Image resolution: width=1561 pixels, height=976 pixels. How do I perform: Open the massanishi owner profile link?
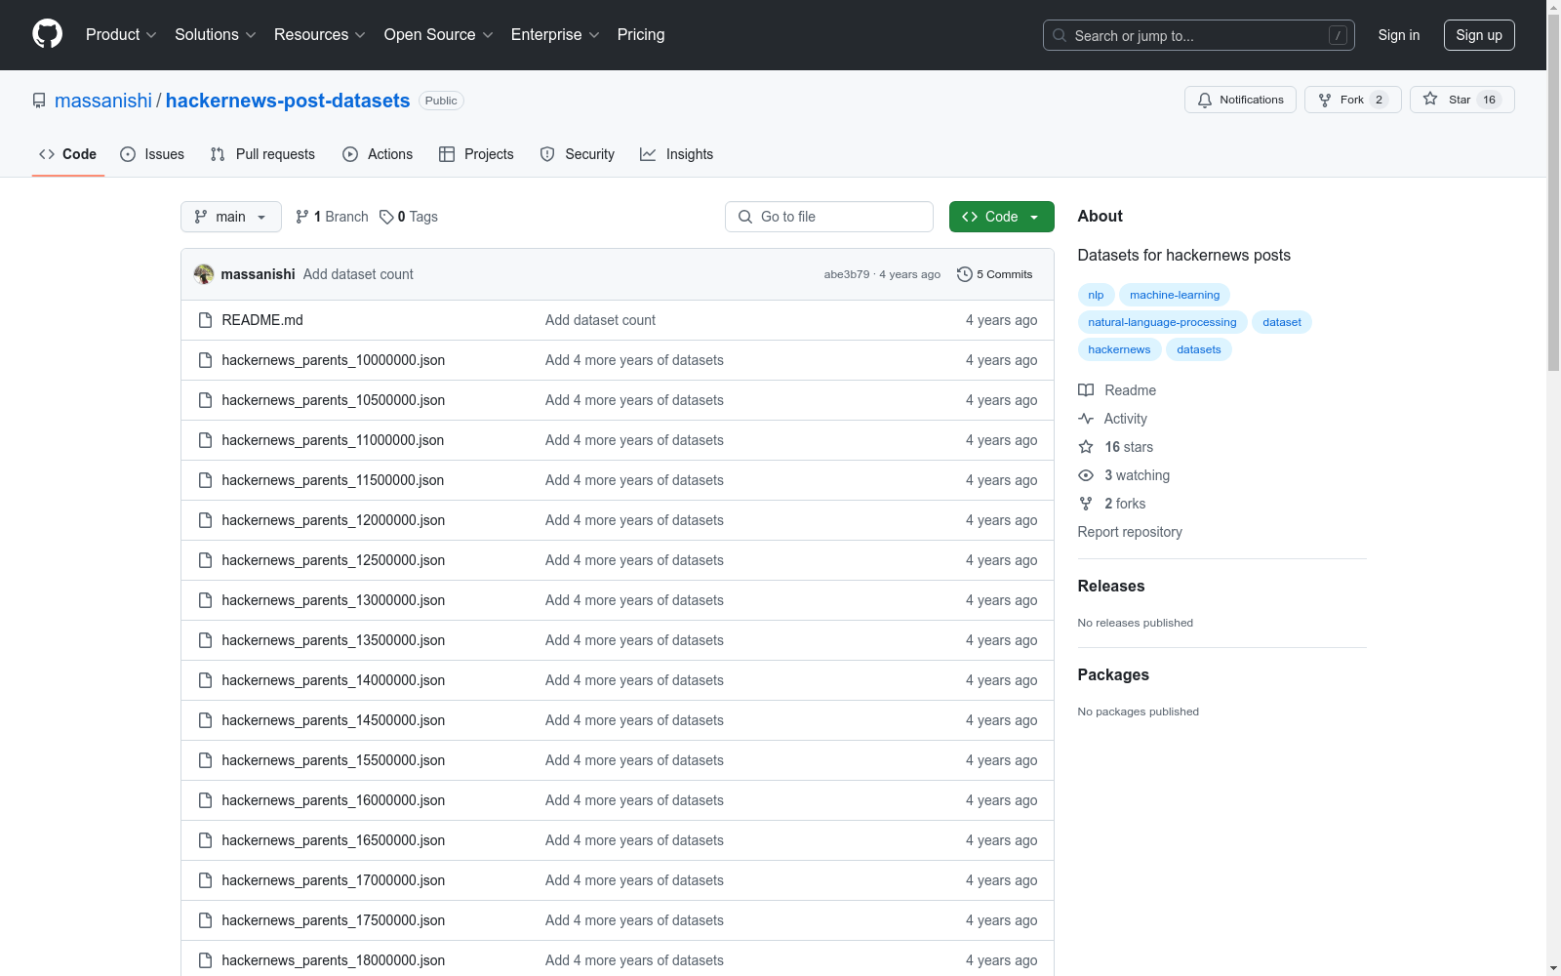(x=103, y=101)
